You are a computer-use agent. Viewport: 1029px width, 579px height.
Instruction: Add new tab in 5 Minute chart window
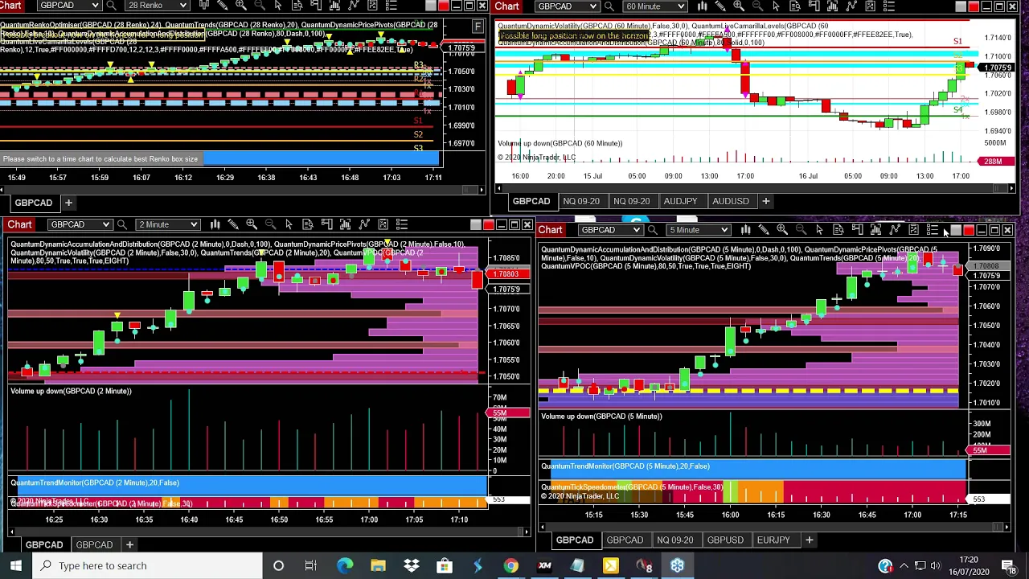click(x=809, y=540)
